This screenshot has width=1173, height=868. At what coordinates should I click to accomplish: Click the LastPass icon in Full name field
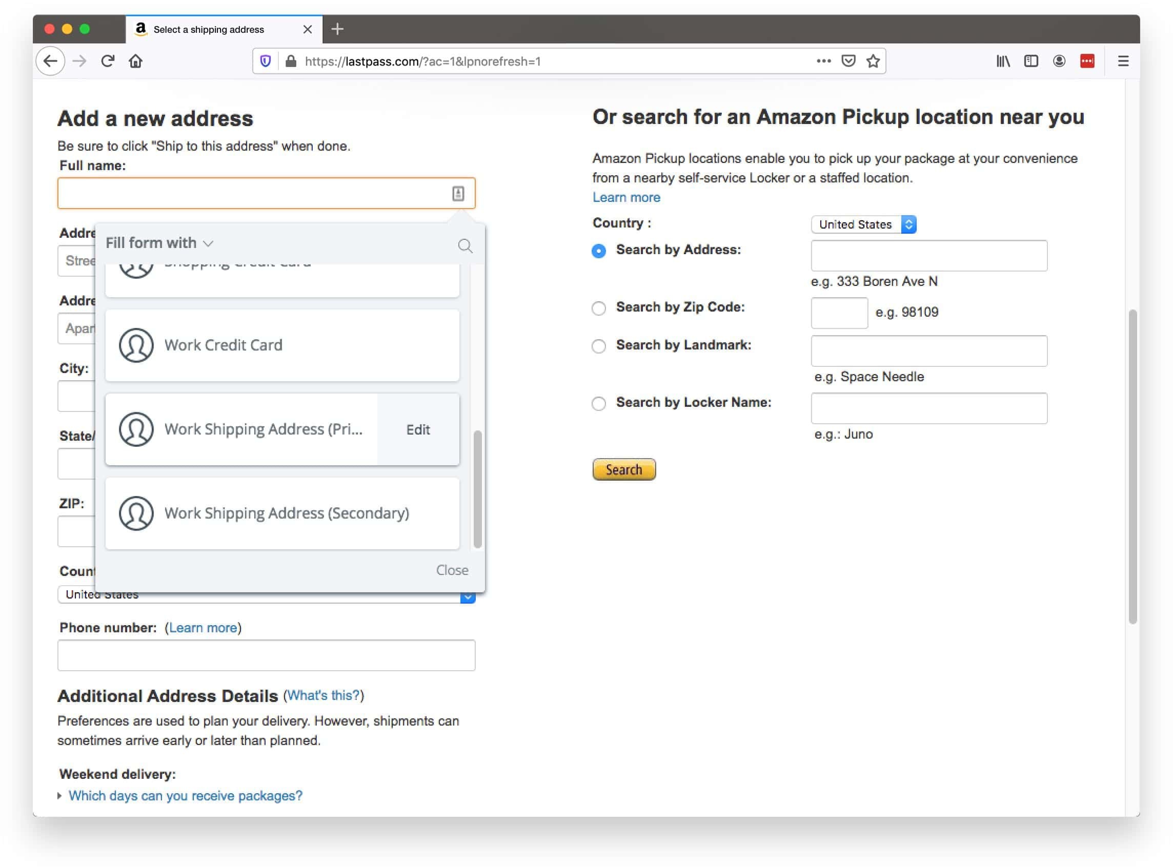(x=457, y=193)
